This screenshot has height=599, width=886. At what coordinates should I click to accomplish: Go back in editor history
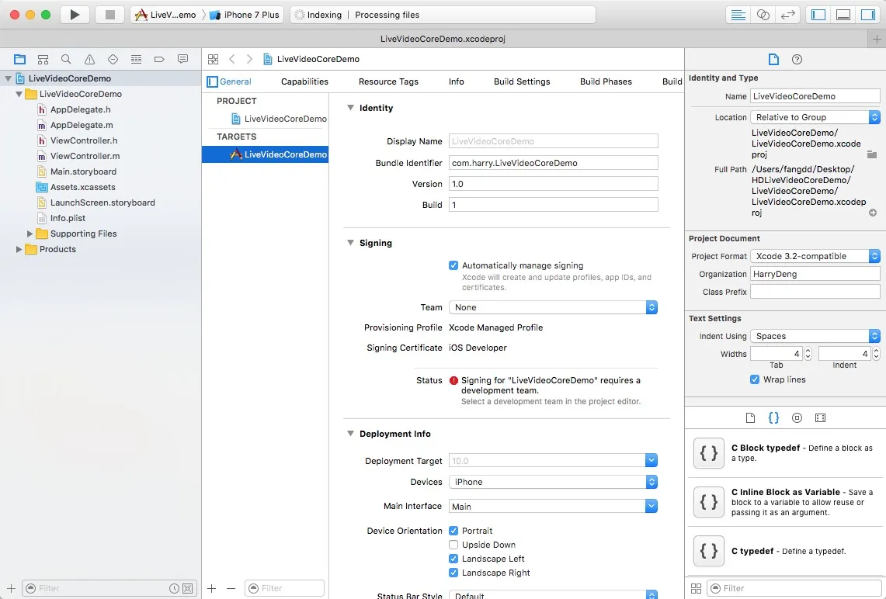(x=231, y=59)
